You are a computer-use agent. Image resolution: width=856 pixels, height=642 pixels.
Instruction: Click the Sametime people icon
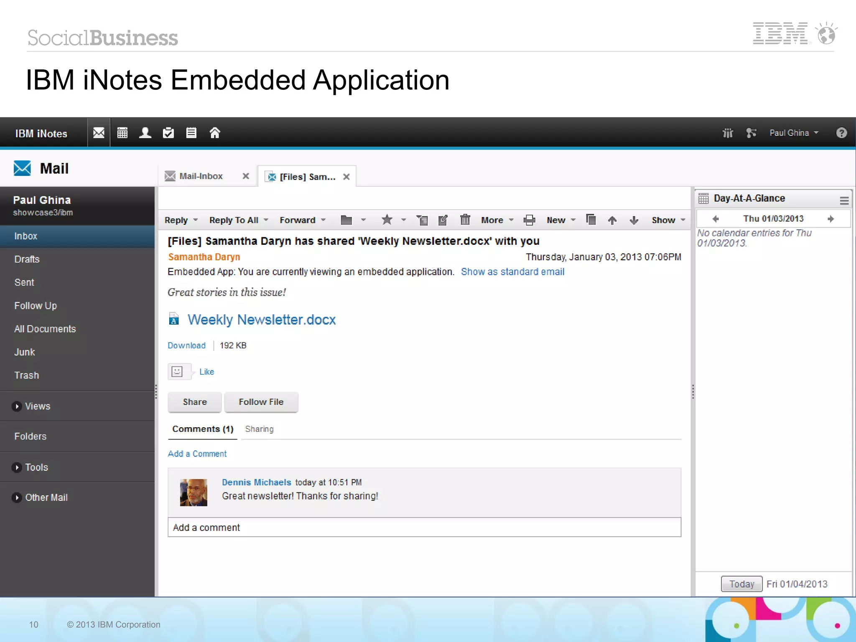[728, 133]
